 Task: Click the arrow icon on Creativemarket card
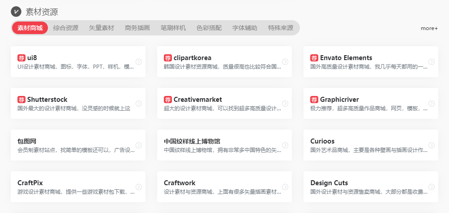(x=285, y=104)
